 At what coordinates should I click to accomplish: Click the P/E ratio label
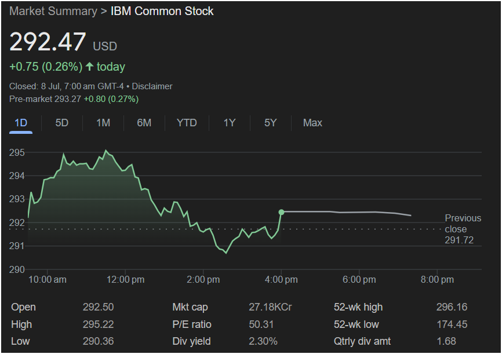click(x=192, y=324)
